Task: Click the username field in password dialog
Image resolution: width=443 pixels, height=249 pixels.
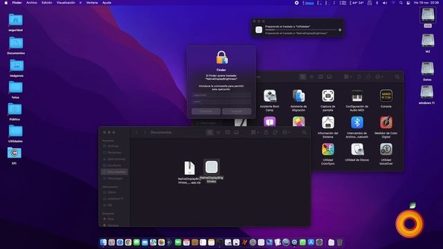Action: coord(221,95)
